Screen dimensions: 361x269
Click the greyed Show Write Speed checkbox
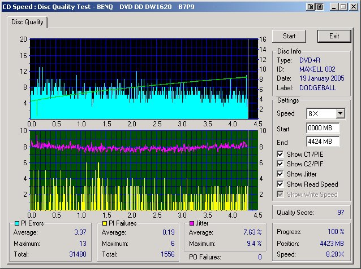coord(280,195)
